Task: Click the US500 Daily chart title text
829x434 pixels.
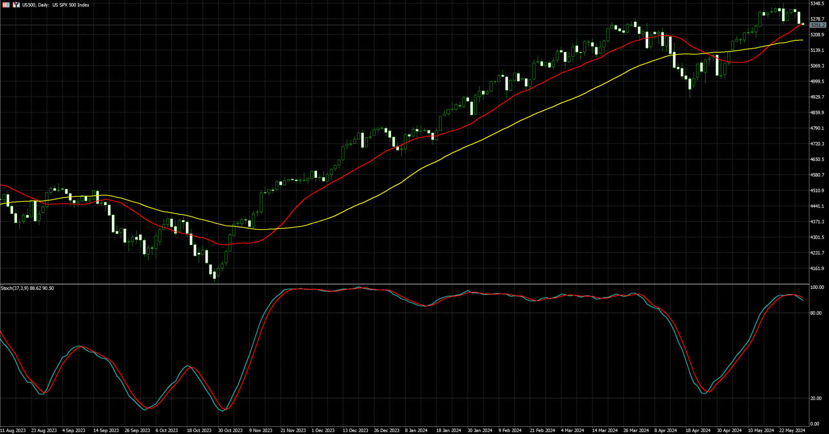Action: click(x=56, y=5)
